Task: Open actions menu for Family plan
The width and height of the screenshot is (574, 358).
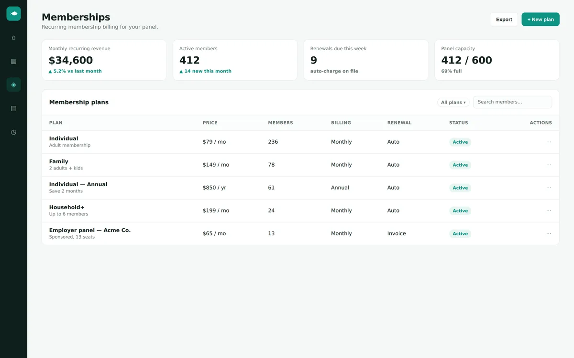Action: pyautogui.click(x=549, y=165)
